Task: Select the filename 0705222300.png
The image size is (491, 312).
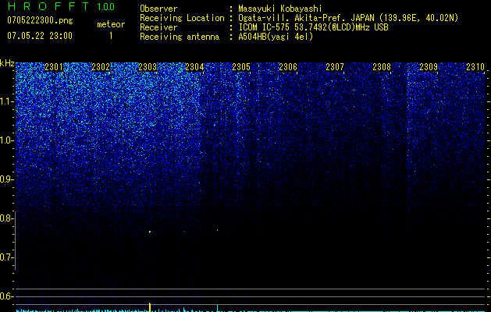Action: click(40, 20)
